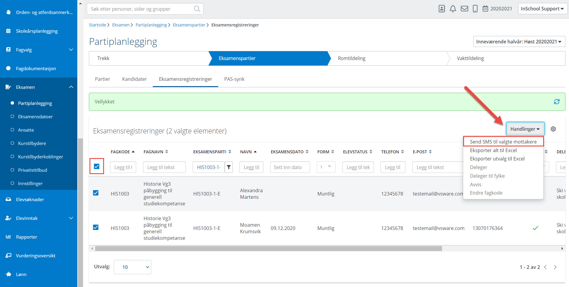Click the filter funnel icon for Eksamensparti

tap(229, 167)
